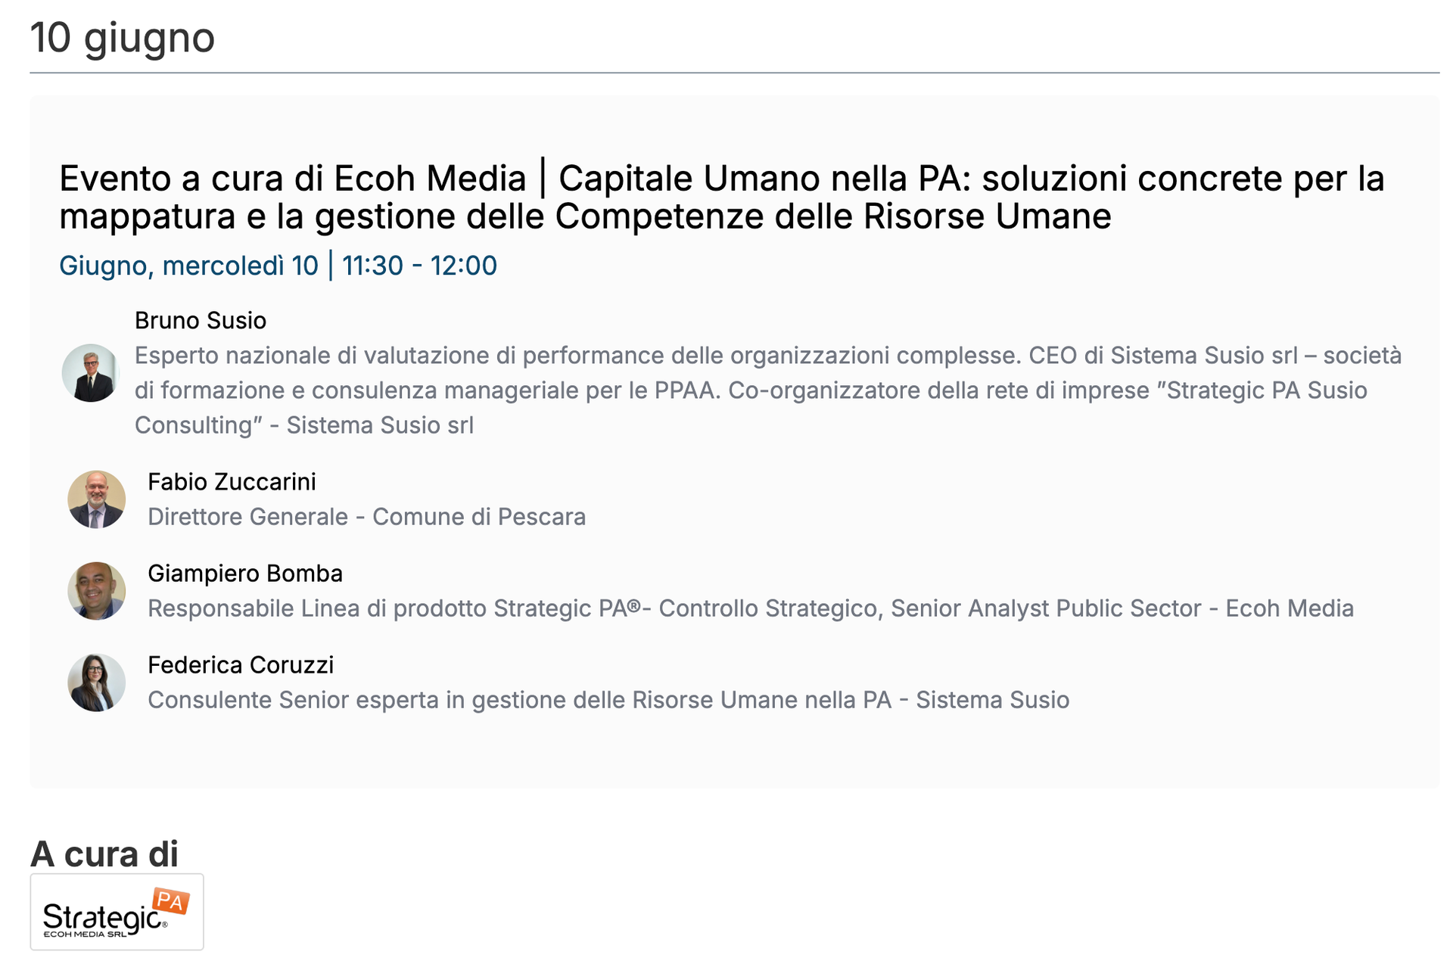Select the Bruno Susio name
This screenshot has width=1453, height=964.
[x=201, y=321]
